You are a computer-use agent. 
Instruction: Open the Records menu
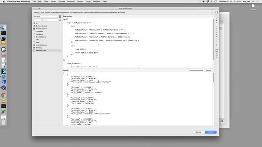pos(71,2)
